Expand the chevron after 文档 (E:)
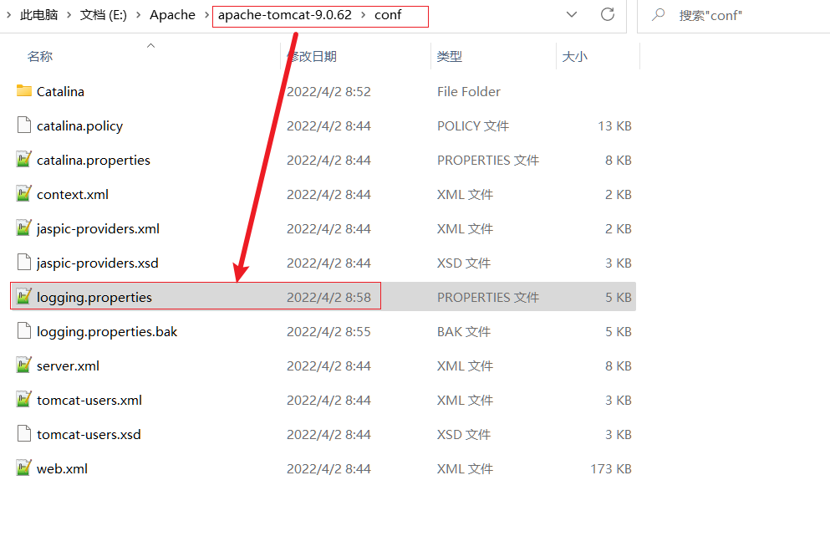The image size is (830, 557). coord(139,15)
